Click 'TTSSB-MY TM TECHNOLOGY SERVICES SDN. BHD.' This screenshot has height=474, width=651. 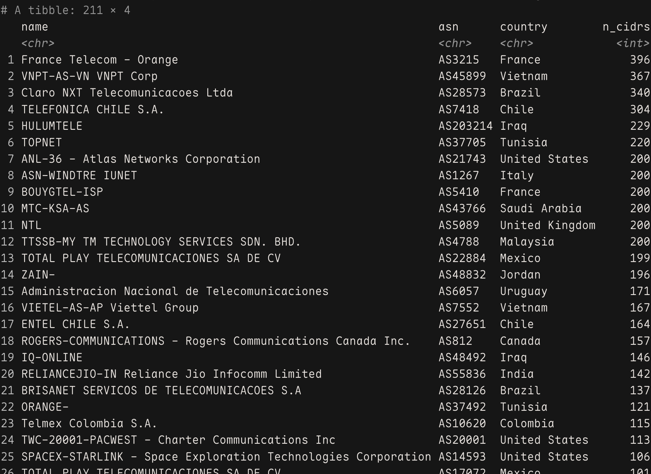[x=161, y=242]
